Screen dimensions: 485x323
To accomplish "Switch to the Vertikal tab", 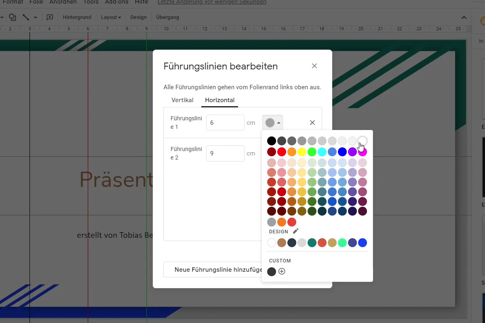I will point(182,100).
